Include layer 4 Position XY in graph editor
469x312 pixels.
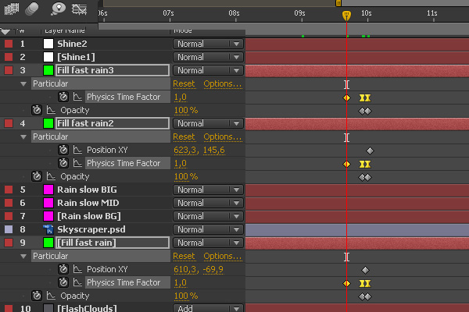pyautogui.click(x=77, y=150)
